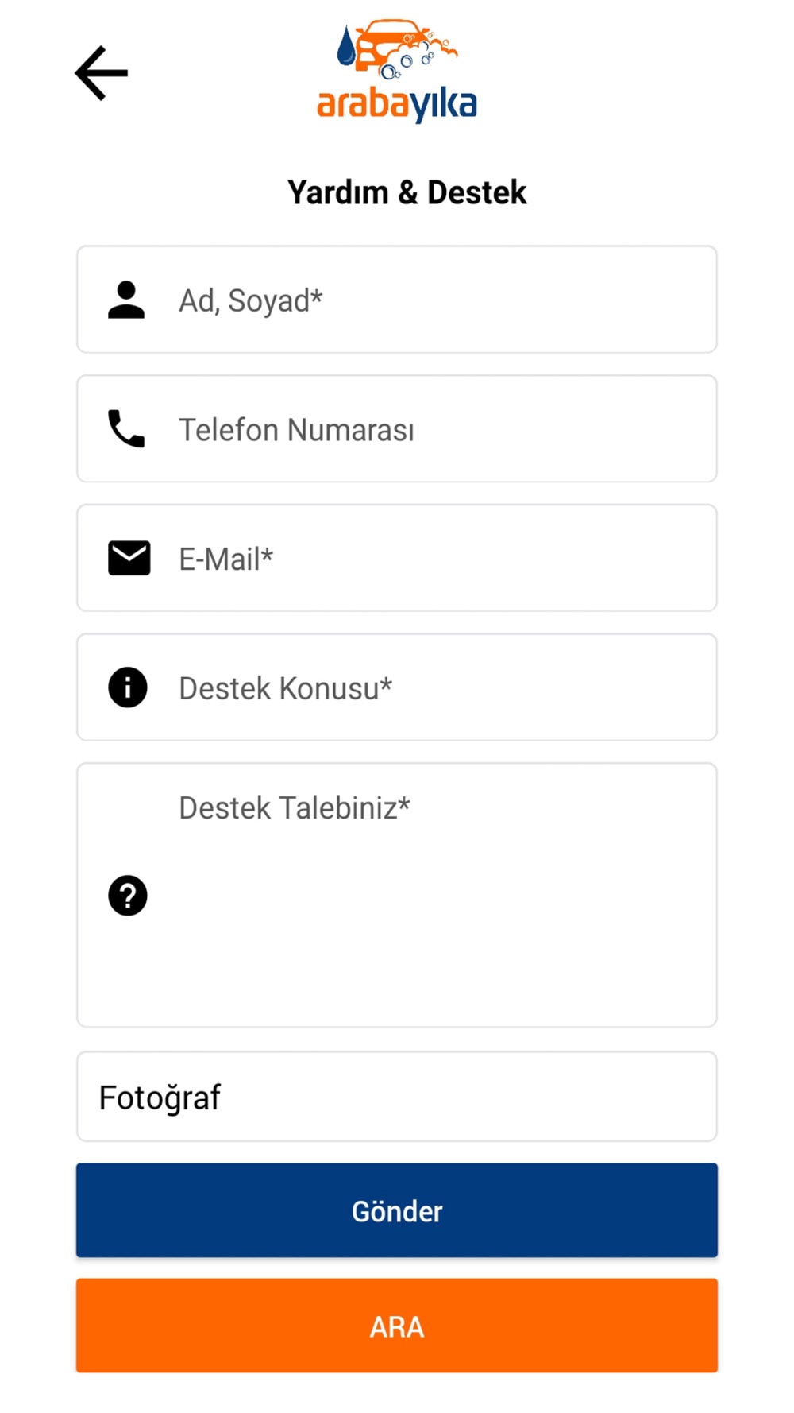794x1413 pixels.
Task: Tap the orange ARA call button
Action: (397, 1326)
